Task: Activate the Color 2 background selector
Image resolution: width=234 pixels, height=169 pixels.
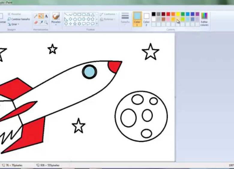Action: tap(146, 18)
